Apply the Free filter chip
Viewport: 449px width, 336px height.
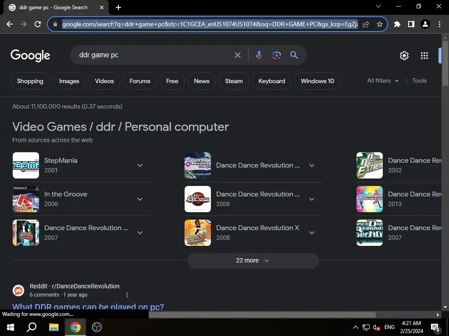coord(172,81)
